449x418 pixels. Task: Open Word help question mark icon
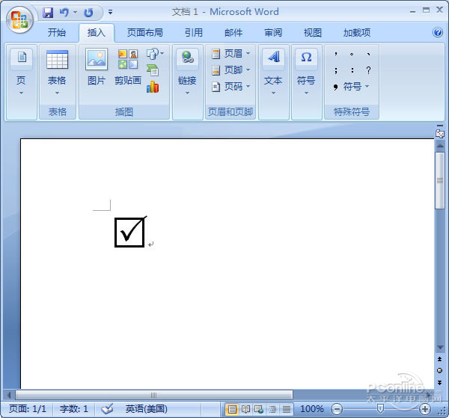(x=438, y=33)
